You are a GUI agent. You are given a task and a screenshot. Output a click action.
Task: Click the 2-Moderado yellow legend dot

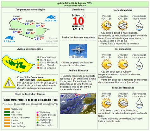(37, 120)
